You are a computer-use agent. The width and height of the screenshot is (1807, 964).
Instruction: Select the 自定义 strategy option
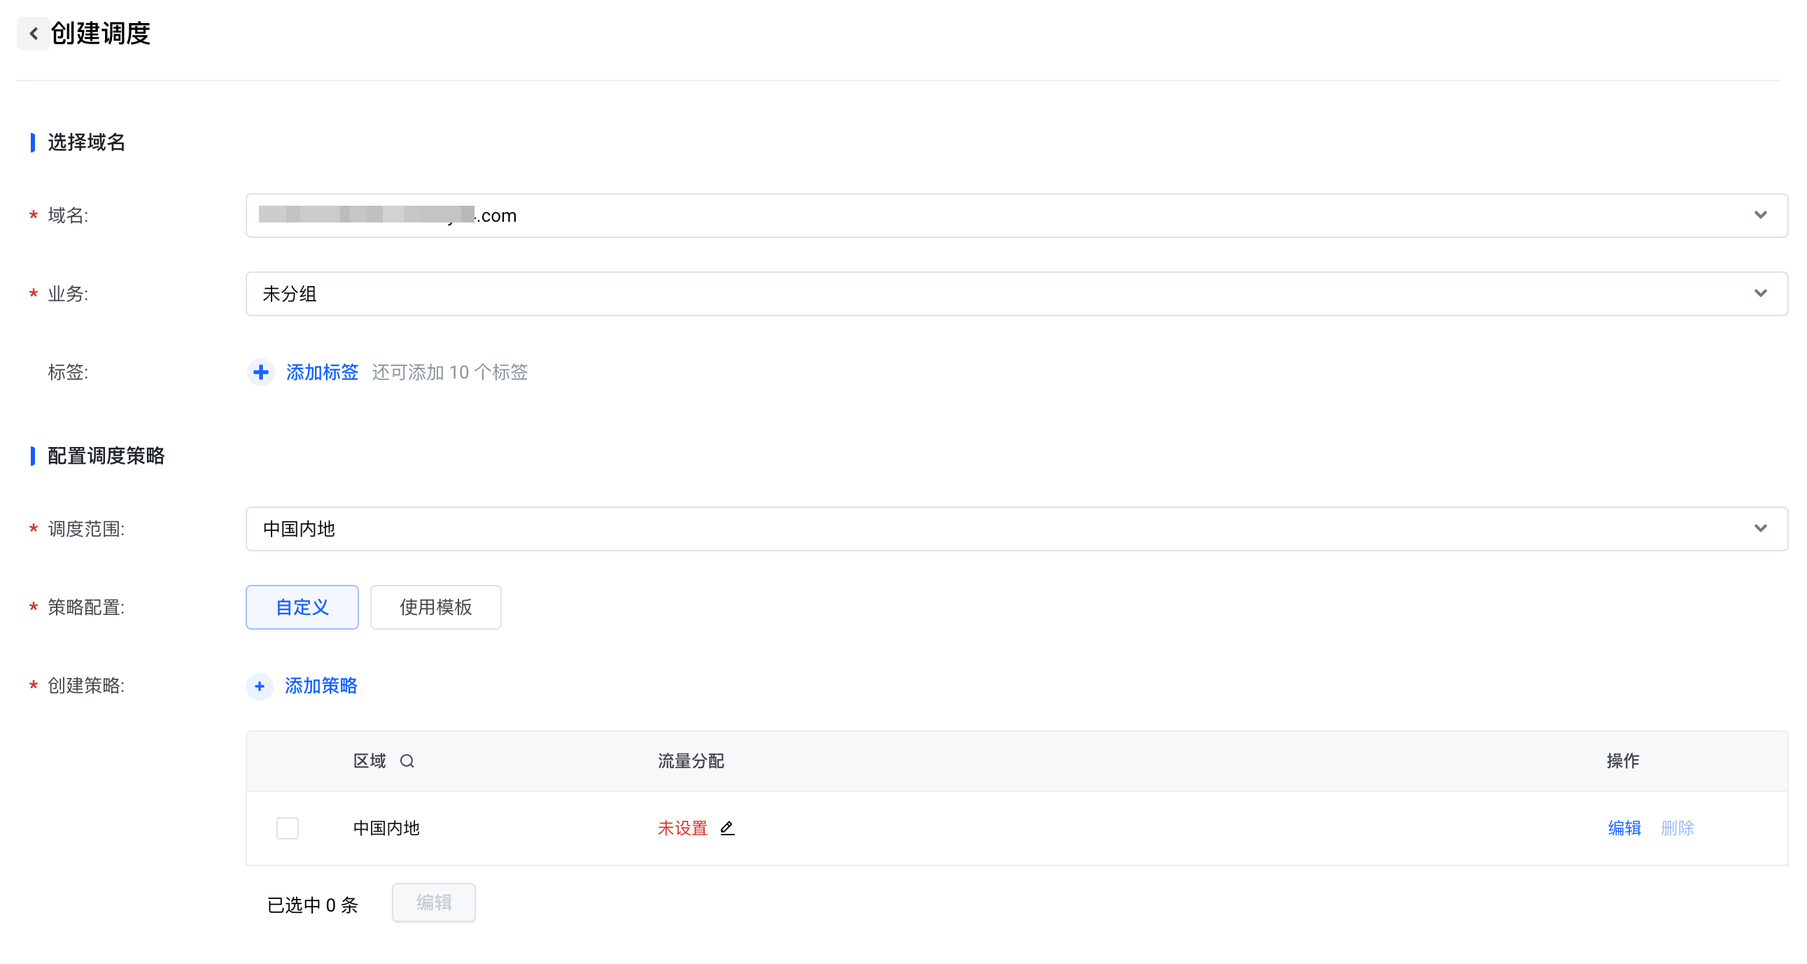pyautogui.click(x=302, y=607)
